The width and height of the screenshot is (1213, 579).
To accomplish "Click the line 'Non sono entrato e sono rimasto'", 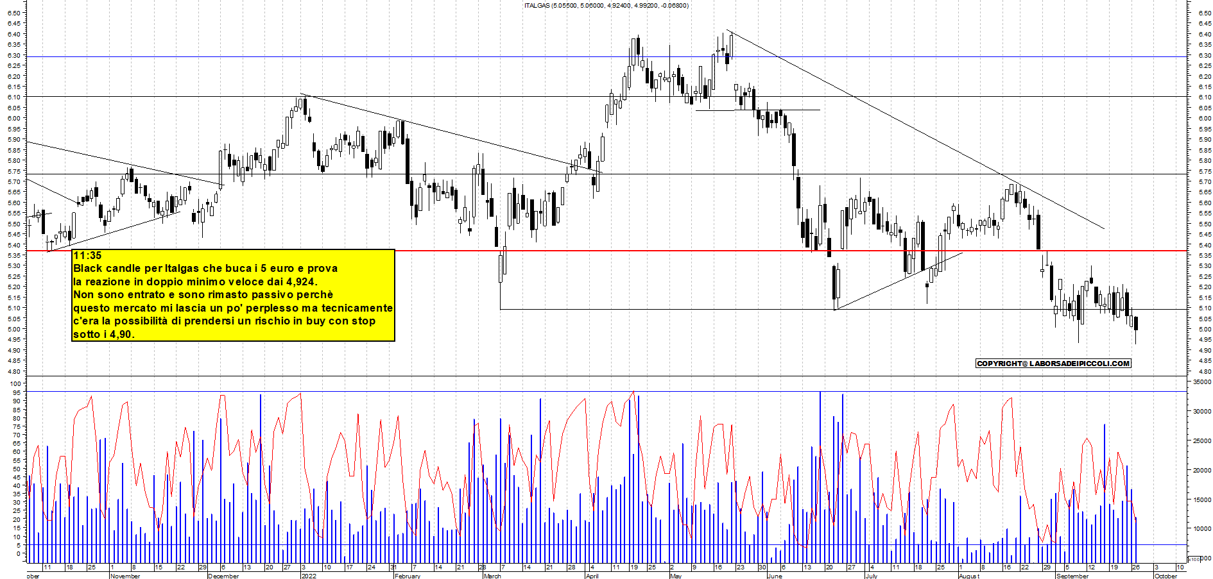I will pyautogui.click(x=203, y=294).
